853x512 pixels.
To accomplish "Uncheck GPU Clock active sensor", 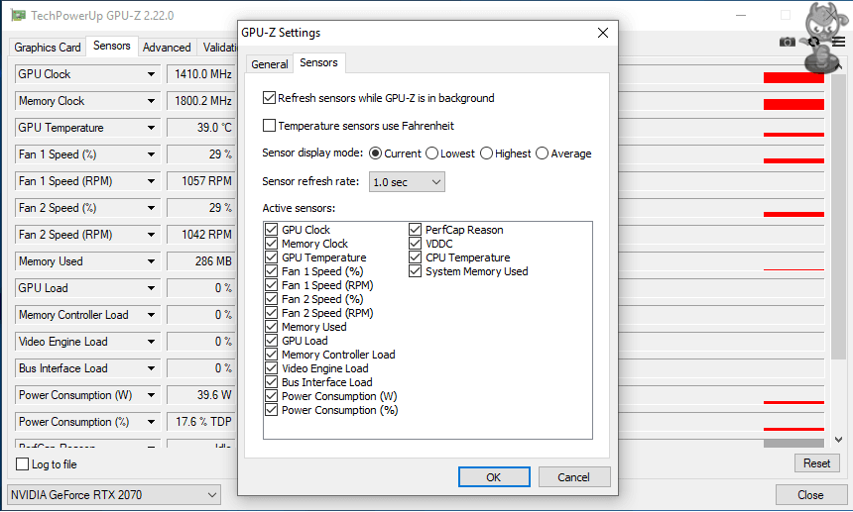I will (x=271, y=229).
